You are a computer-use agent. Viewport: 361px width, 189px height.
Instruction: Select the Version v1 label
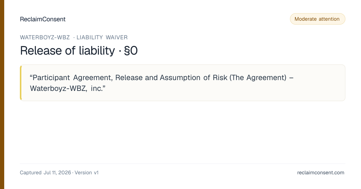tap(87, 172)
